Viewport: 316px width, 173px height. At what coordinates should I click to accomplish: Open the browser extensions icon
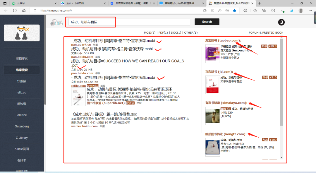(x=245, y=11)
